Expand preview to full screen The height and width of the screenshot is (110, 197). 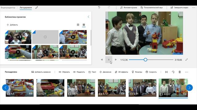point(187,60)
